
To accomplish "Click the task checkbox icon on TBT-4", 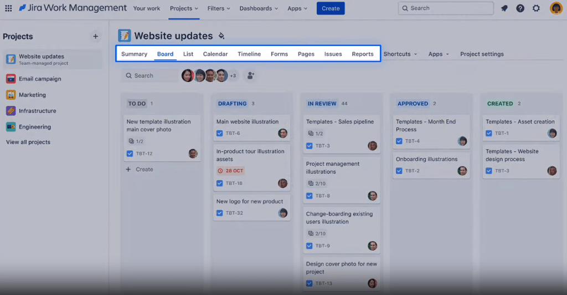I will point(399,141).
